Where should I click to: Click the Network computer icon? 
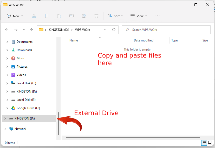(11, 129)
